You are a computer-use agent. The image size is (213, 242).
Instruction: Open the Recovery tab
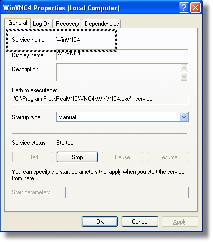pos(67,24)
